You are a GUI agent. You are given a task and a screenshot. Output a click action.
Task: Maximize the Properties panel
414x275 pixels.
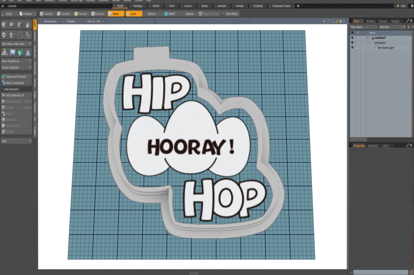point(408,145)
